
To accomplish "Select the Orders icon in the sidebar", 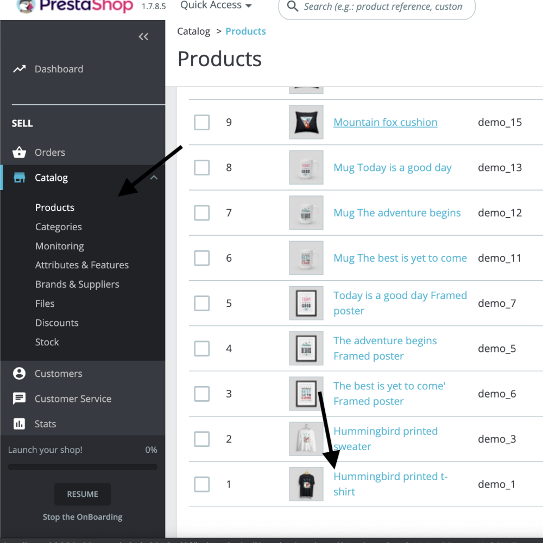I will [x=19, y=153].
